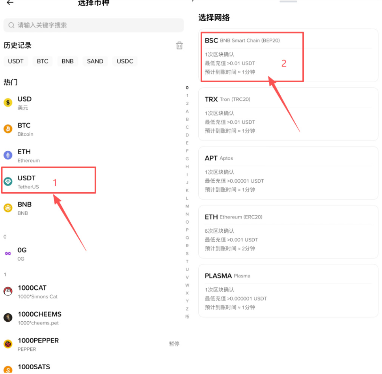382x374 pixels.
Task: Select USDC history chip
Action: pos(125,61)
